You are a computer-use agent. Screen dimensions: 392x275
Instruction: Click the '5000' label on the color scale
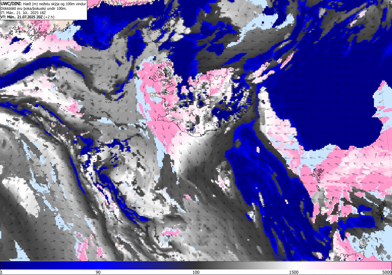tap(386, 272)
